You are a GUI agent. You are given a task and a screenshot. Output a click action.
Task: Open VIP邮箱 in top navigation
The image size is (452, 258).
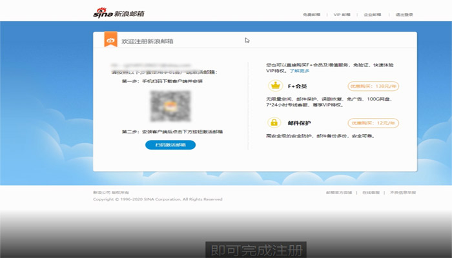(x=342, y=15)
